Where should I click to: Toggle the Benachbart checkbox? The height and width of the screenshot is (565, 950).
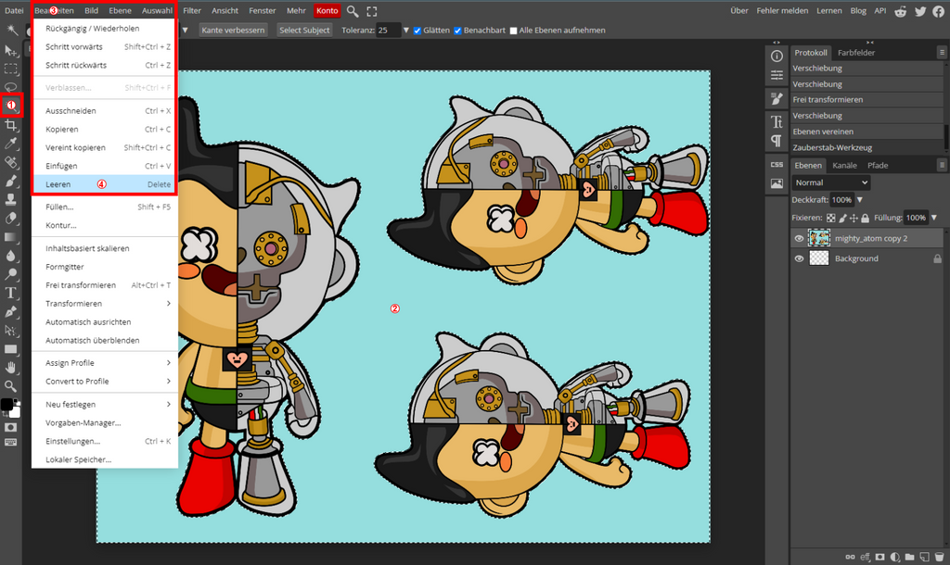tap(457, 31)
